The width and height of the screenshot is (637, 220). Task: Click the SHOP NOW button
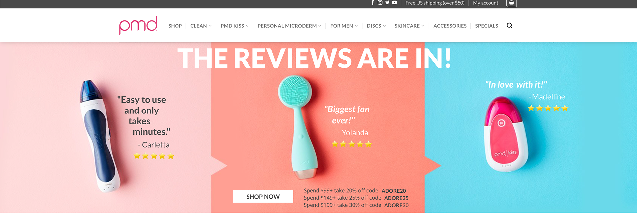coord(263,196)
